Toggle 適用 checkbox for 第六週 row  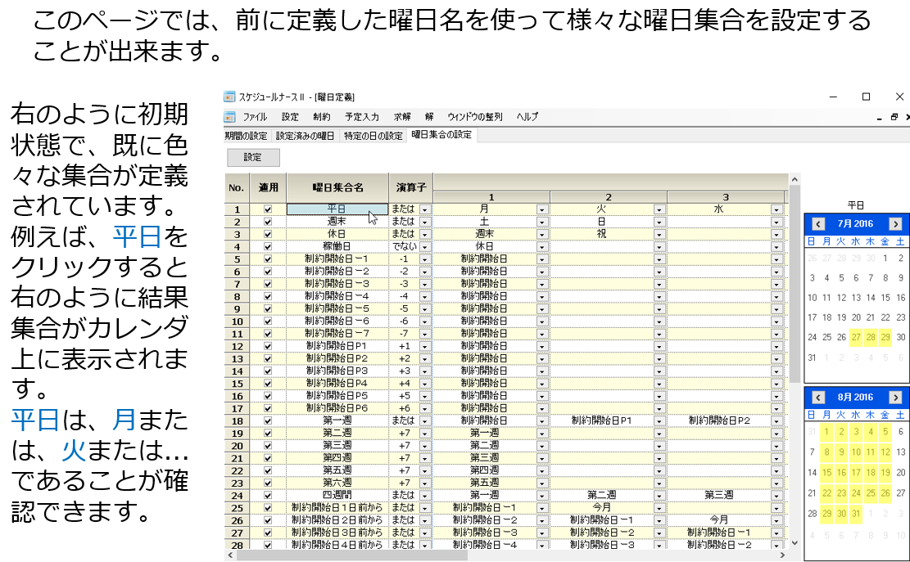pos(268,483)
